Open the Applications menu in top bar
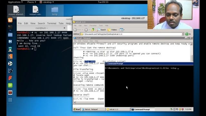The width and height of the screenshot is (206, 116). click(15, 2)
